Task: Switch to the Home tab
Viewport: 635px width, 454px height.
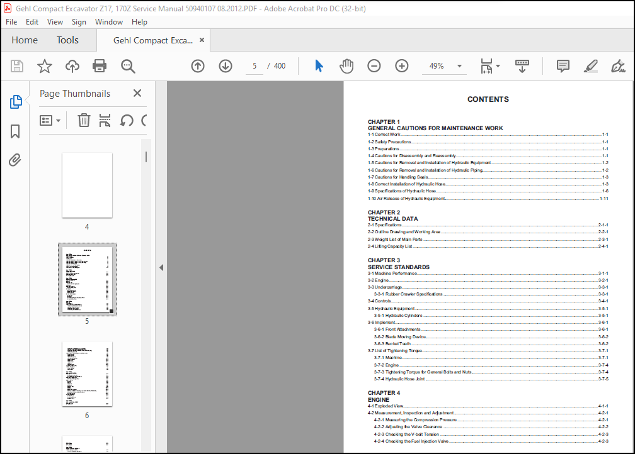Action: (x=25, y=40)
